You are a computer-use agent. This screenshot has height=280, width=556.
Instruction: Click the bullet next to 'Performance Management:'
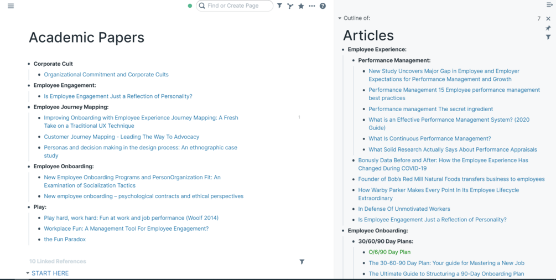tap(354, 60)
